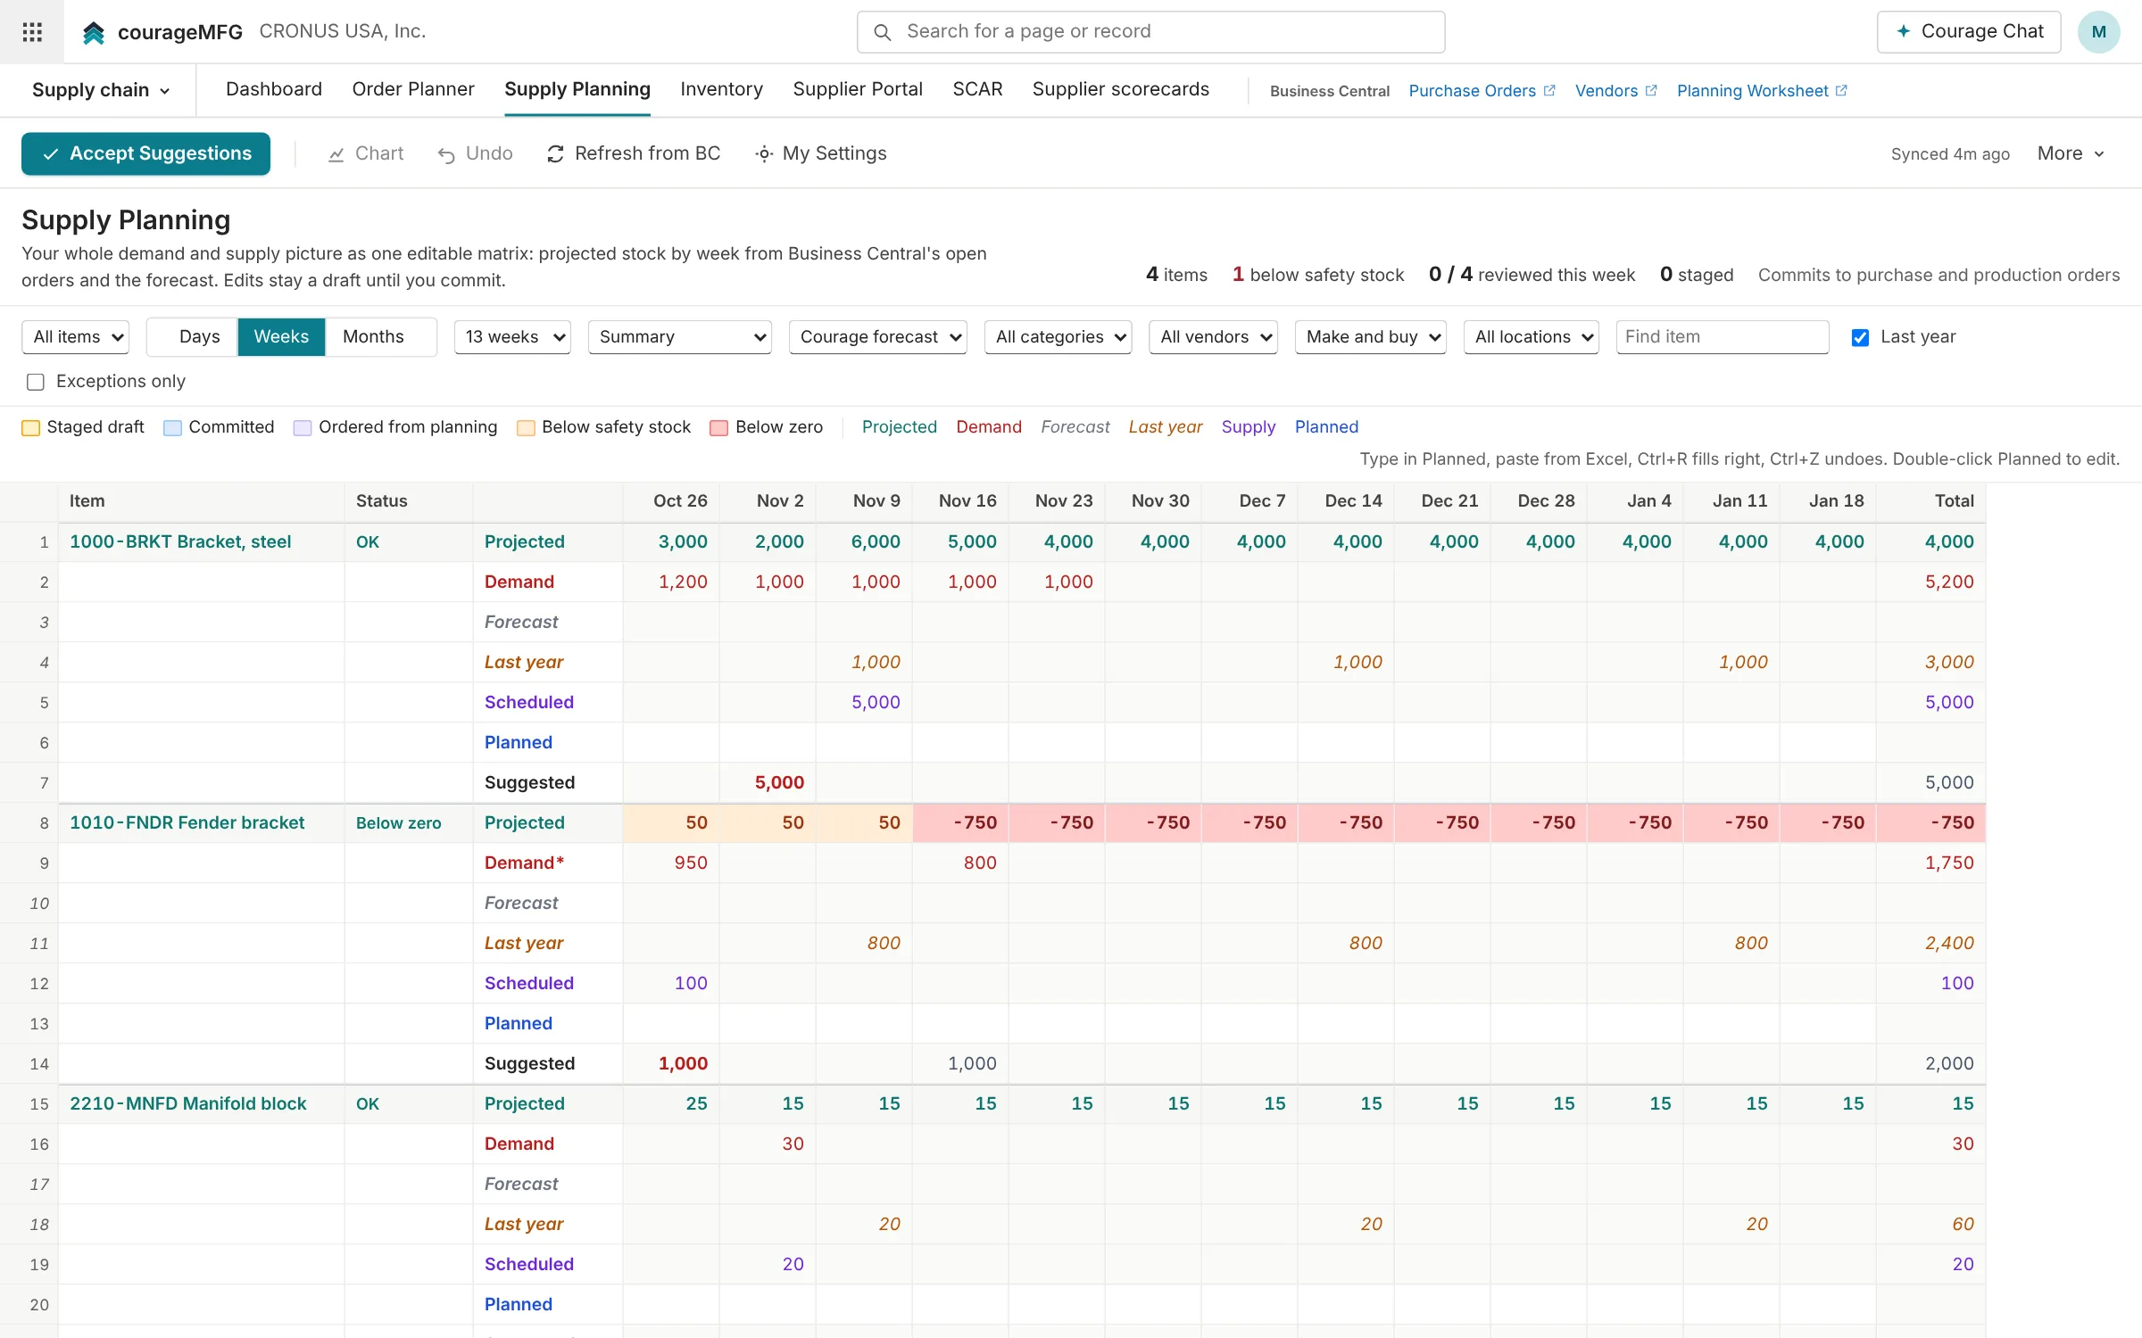
Task: Open the All locations dropdown
Action: pos(1532,337)
